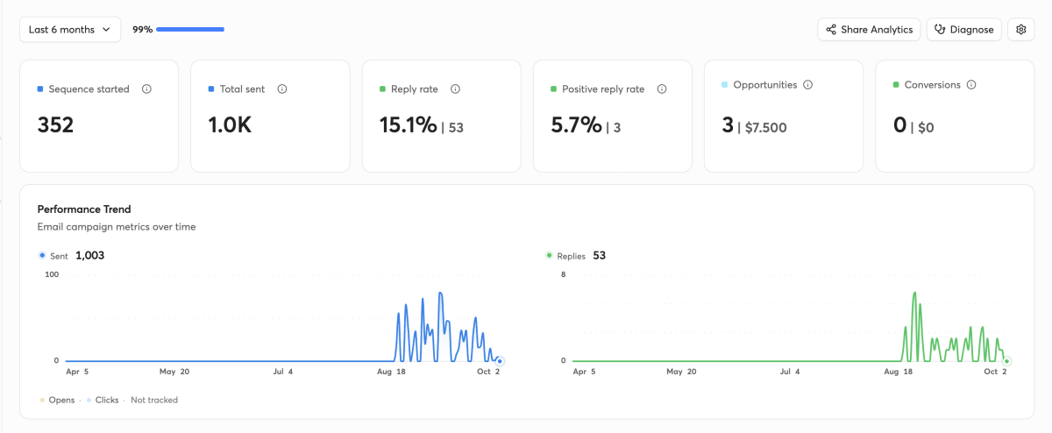Click the end-point marker on Replies chart
Screen dimensions: 1052x433
(x=1006, y=360)
